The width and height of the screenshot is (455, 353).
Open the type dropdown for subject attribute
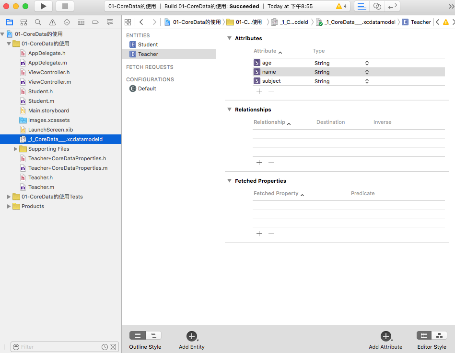(367, 81)
